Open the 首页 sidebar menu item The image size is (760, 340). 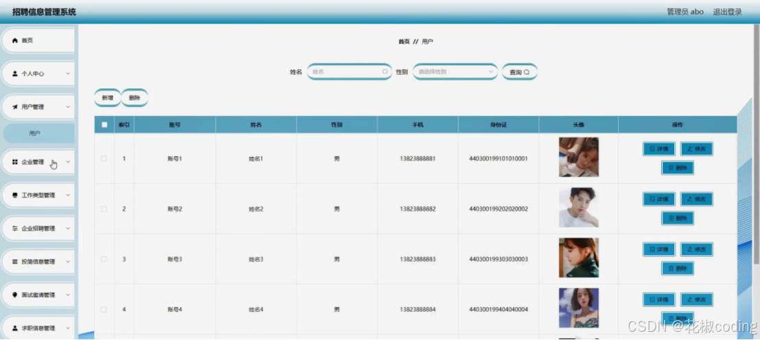point(38,41)
